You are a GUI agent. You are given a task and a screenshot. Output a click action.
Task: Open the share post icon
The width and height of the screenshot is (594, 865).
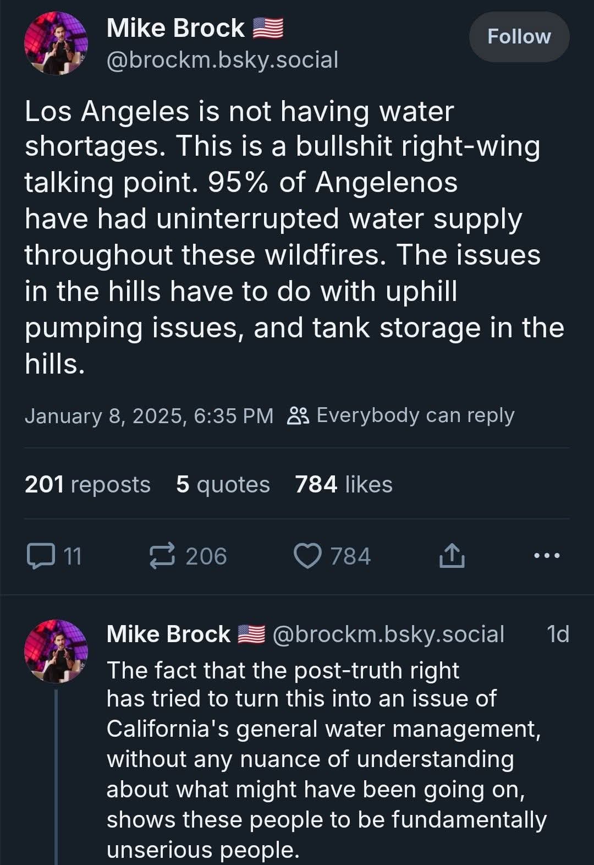[452, 556]
